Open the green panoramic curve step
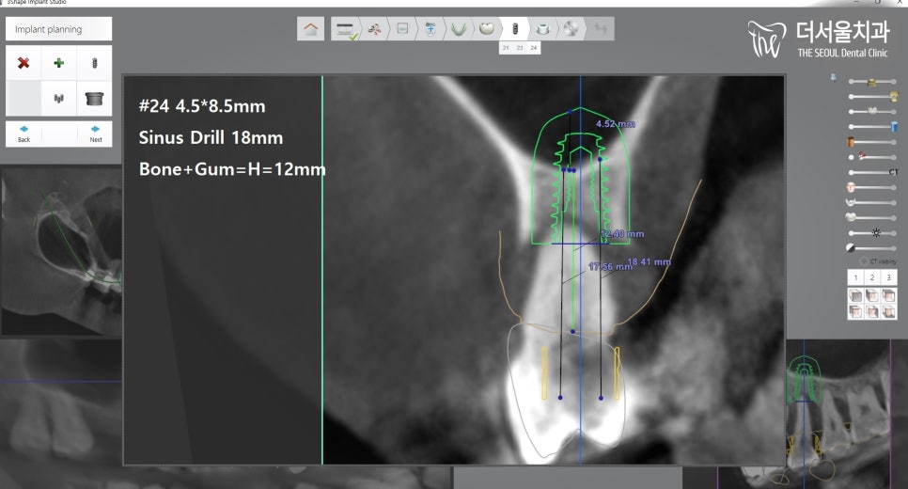Screen dimensions: 908x489 tap(459, 29)
